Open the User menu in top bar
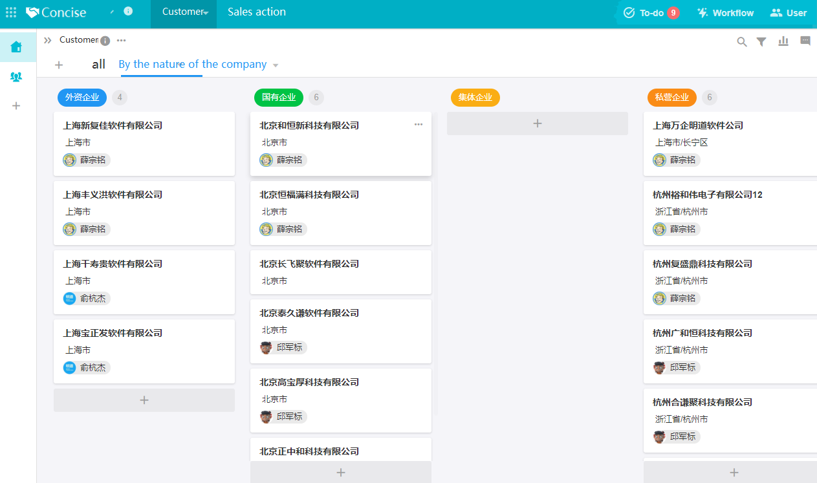This screenshot has height=483, width=817. [x=789, y=13]
